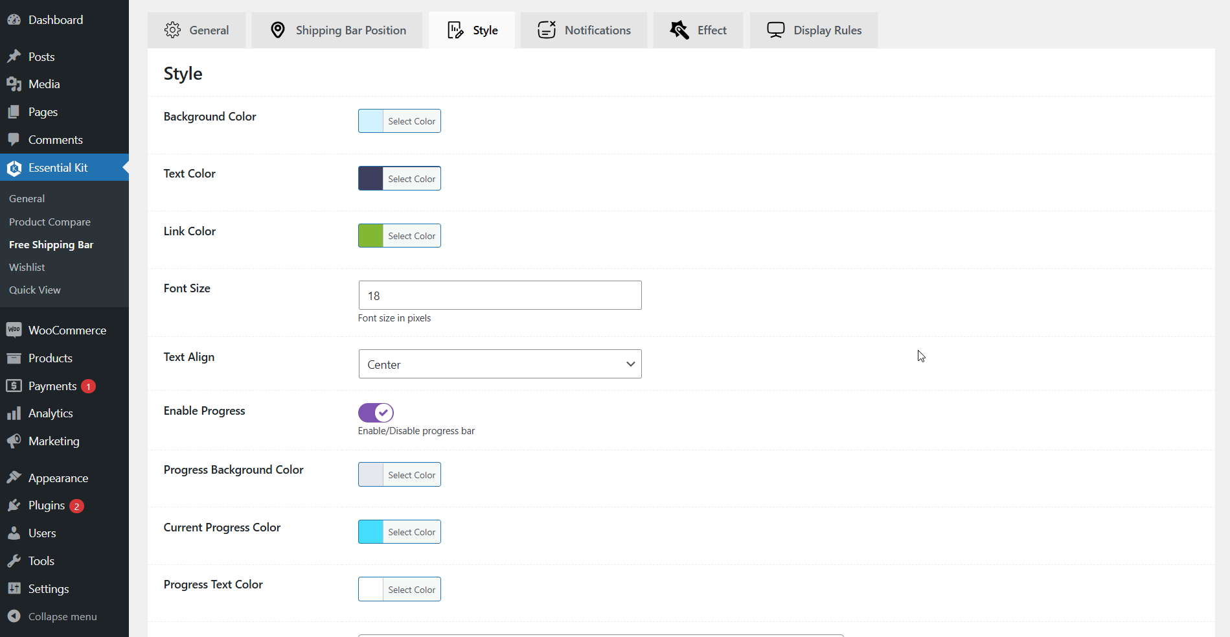Open Plugins in the admin menu
This screenshot has width=1230, height=637.
pyautogui.click(x=47, y=505)
